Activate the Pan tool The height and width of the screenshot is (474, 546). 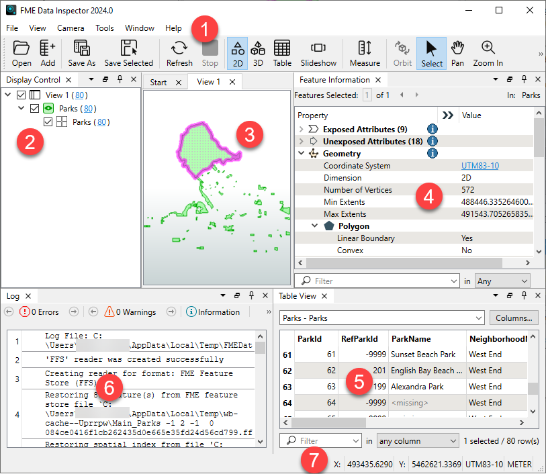[457, 53]
